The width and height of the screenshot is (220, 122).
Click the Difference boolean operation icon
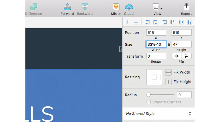(34, 7)
